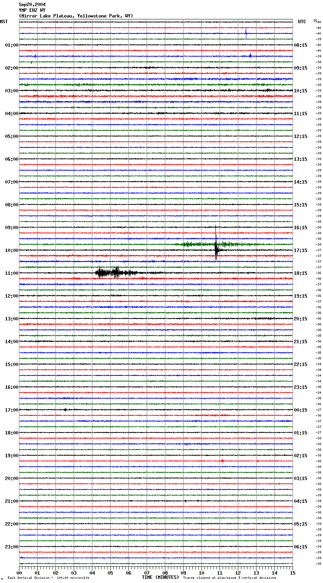Click the '05' minute tick label
This screenshot has width=323, height=583.
[110, 573]
